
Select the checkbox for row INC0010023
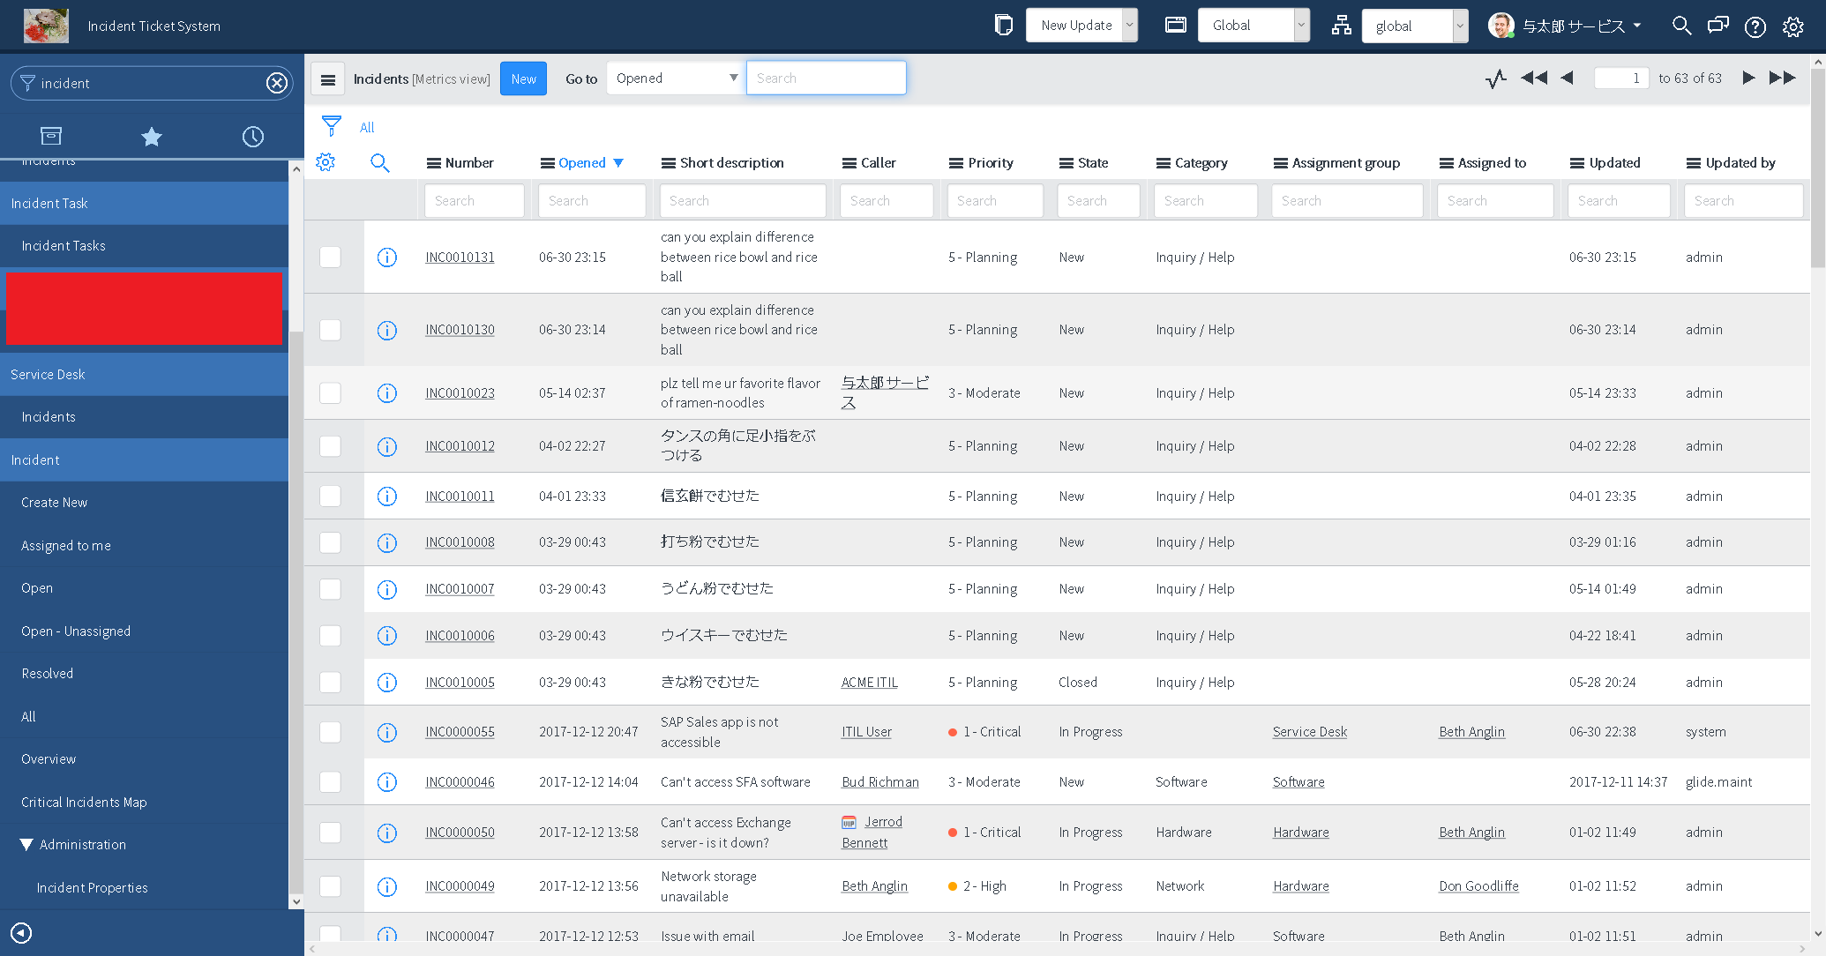(330, 393)
